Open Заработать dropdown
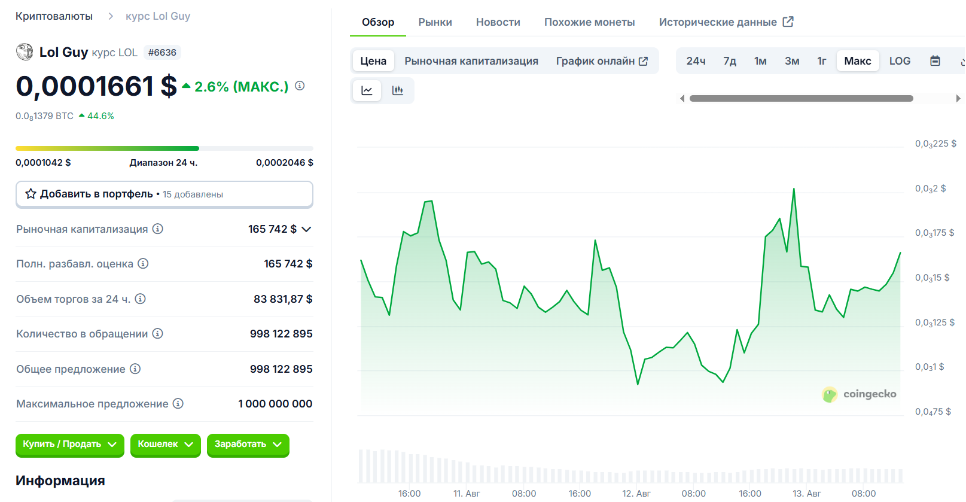This screenshot has height=502, width=966. (x=248, y=444)
